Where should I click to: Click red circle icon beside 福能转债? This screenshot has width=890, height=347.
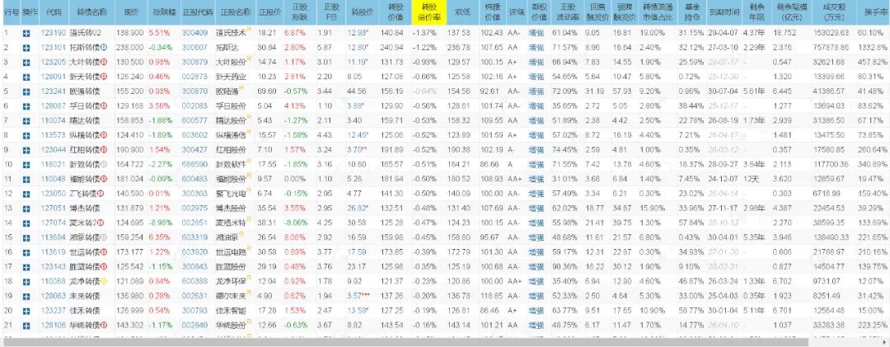click(x=104, y=179)
